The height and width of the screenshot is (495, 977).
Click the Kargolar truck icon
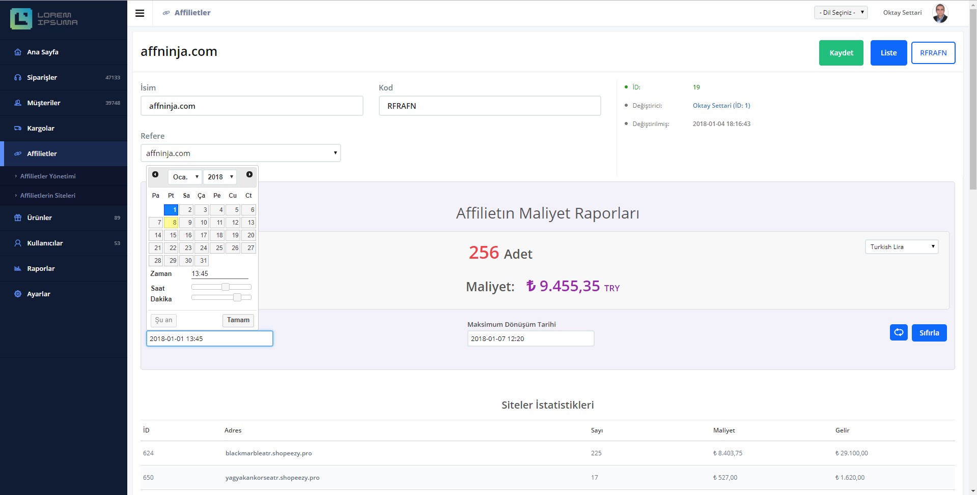pos(18,129)
